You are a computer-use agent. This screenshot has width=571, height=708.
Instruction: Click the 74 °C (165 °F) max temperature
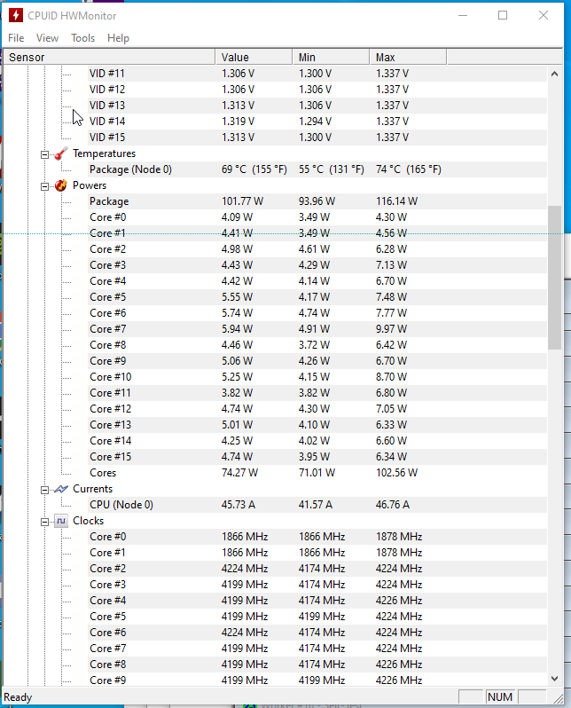[409, 169]
